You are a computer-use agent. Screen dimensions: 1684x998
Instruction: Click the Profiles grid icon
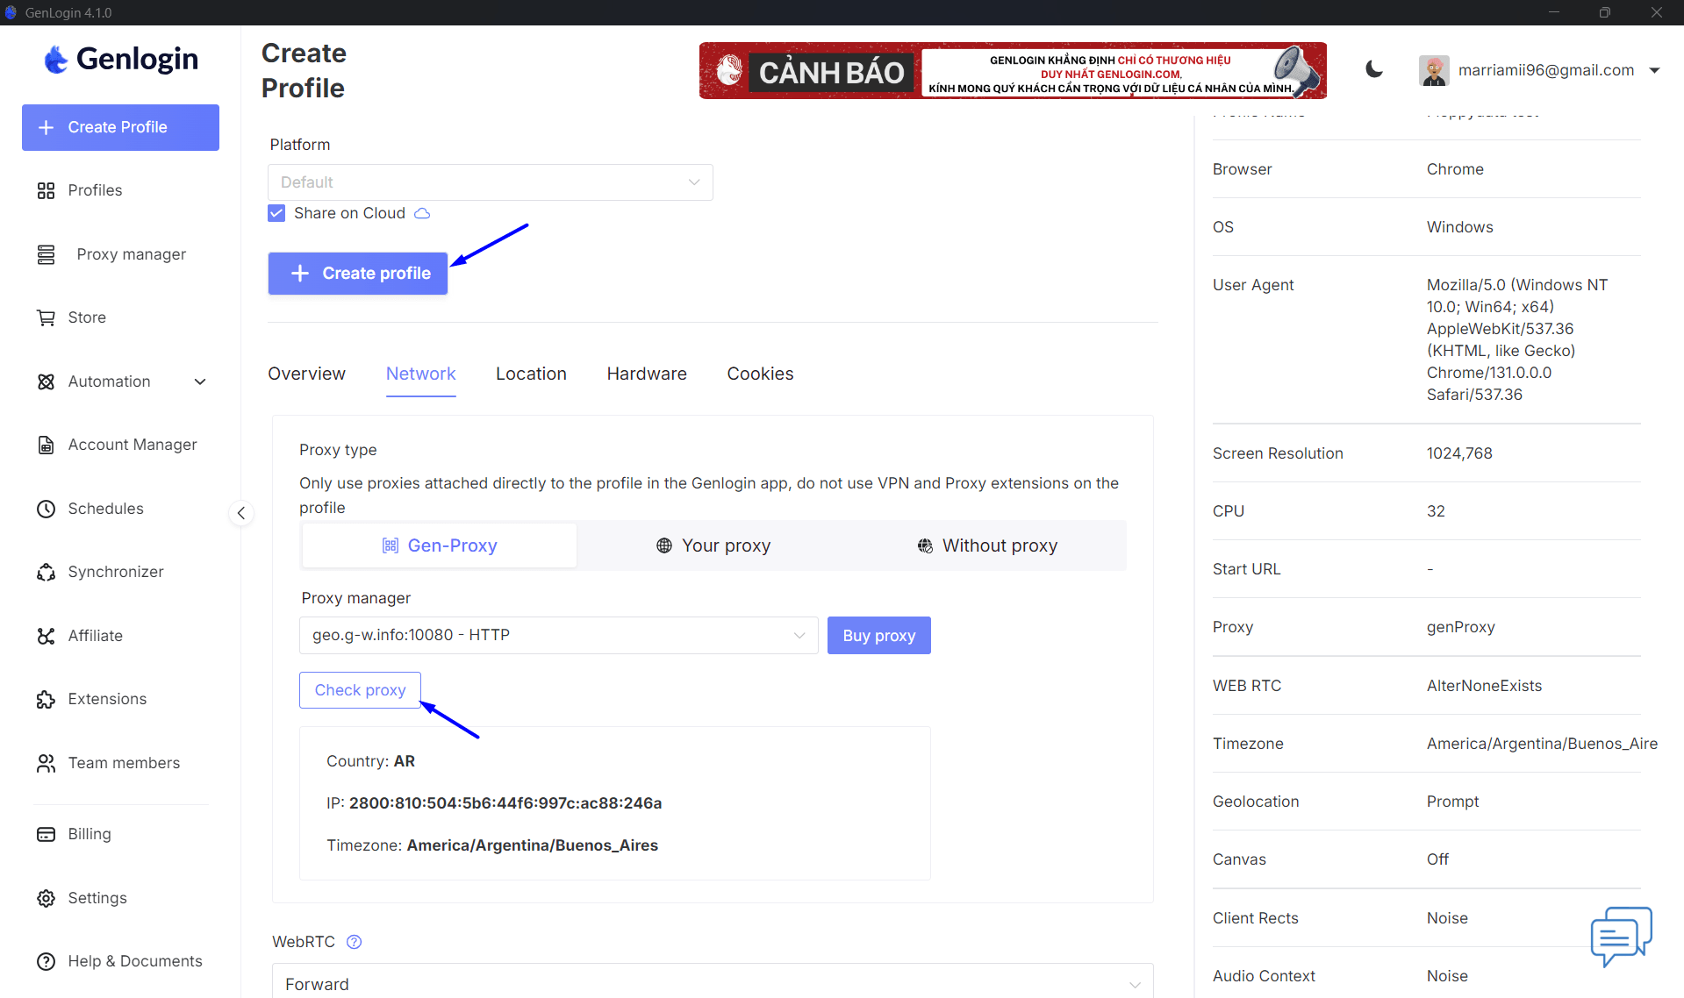(46, 190)
